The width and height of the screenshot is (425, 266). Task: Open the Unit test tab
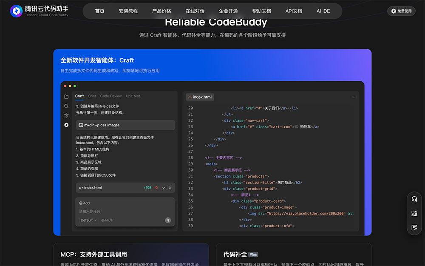[x=133, y=96]
